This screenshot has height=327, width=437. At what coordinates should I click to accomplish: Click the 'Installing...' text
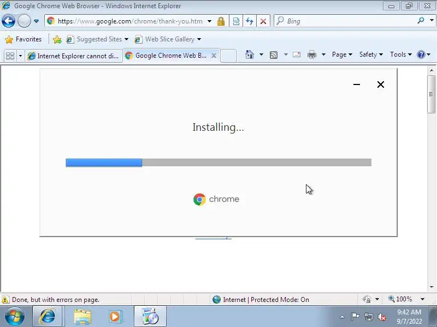pyautogui.click(x=218, y=127)
